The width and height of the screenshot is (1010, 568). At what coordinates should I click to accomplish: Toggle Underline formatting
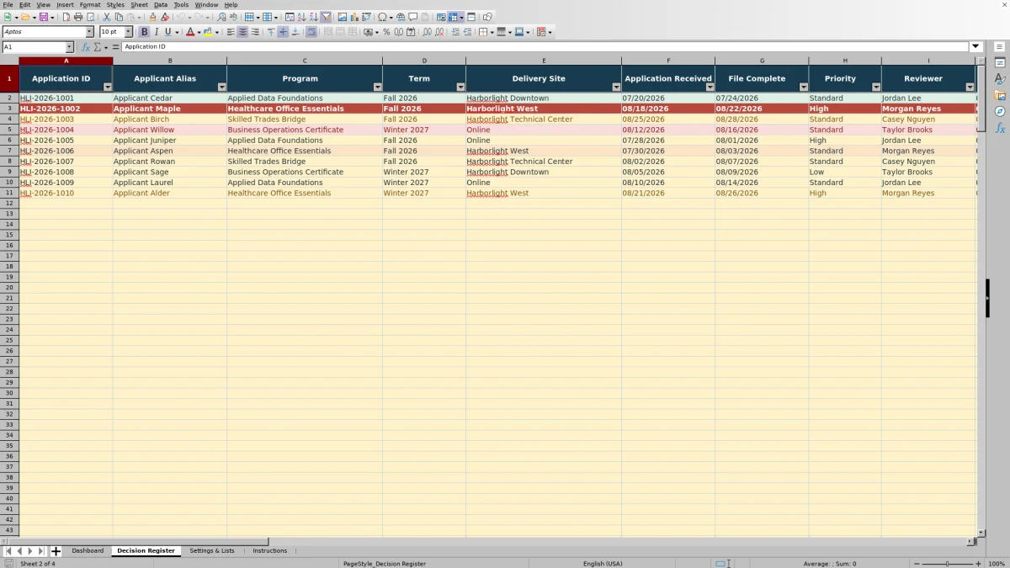[x=167, y=32]
